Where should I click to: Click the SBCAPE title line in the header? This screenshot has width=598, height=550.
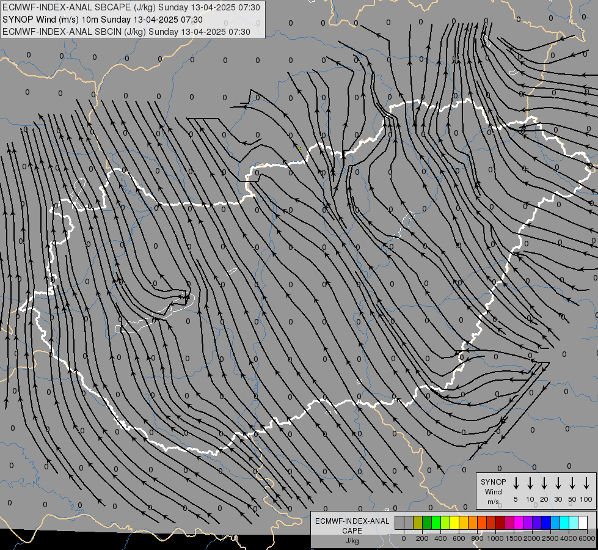131,7
